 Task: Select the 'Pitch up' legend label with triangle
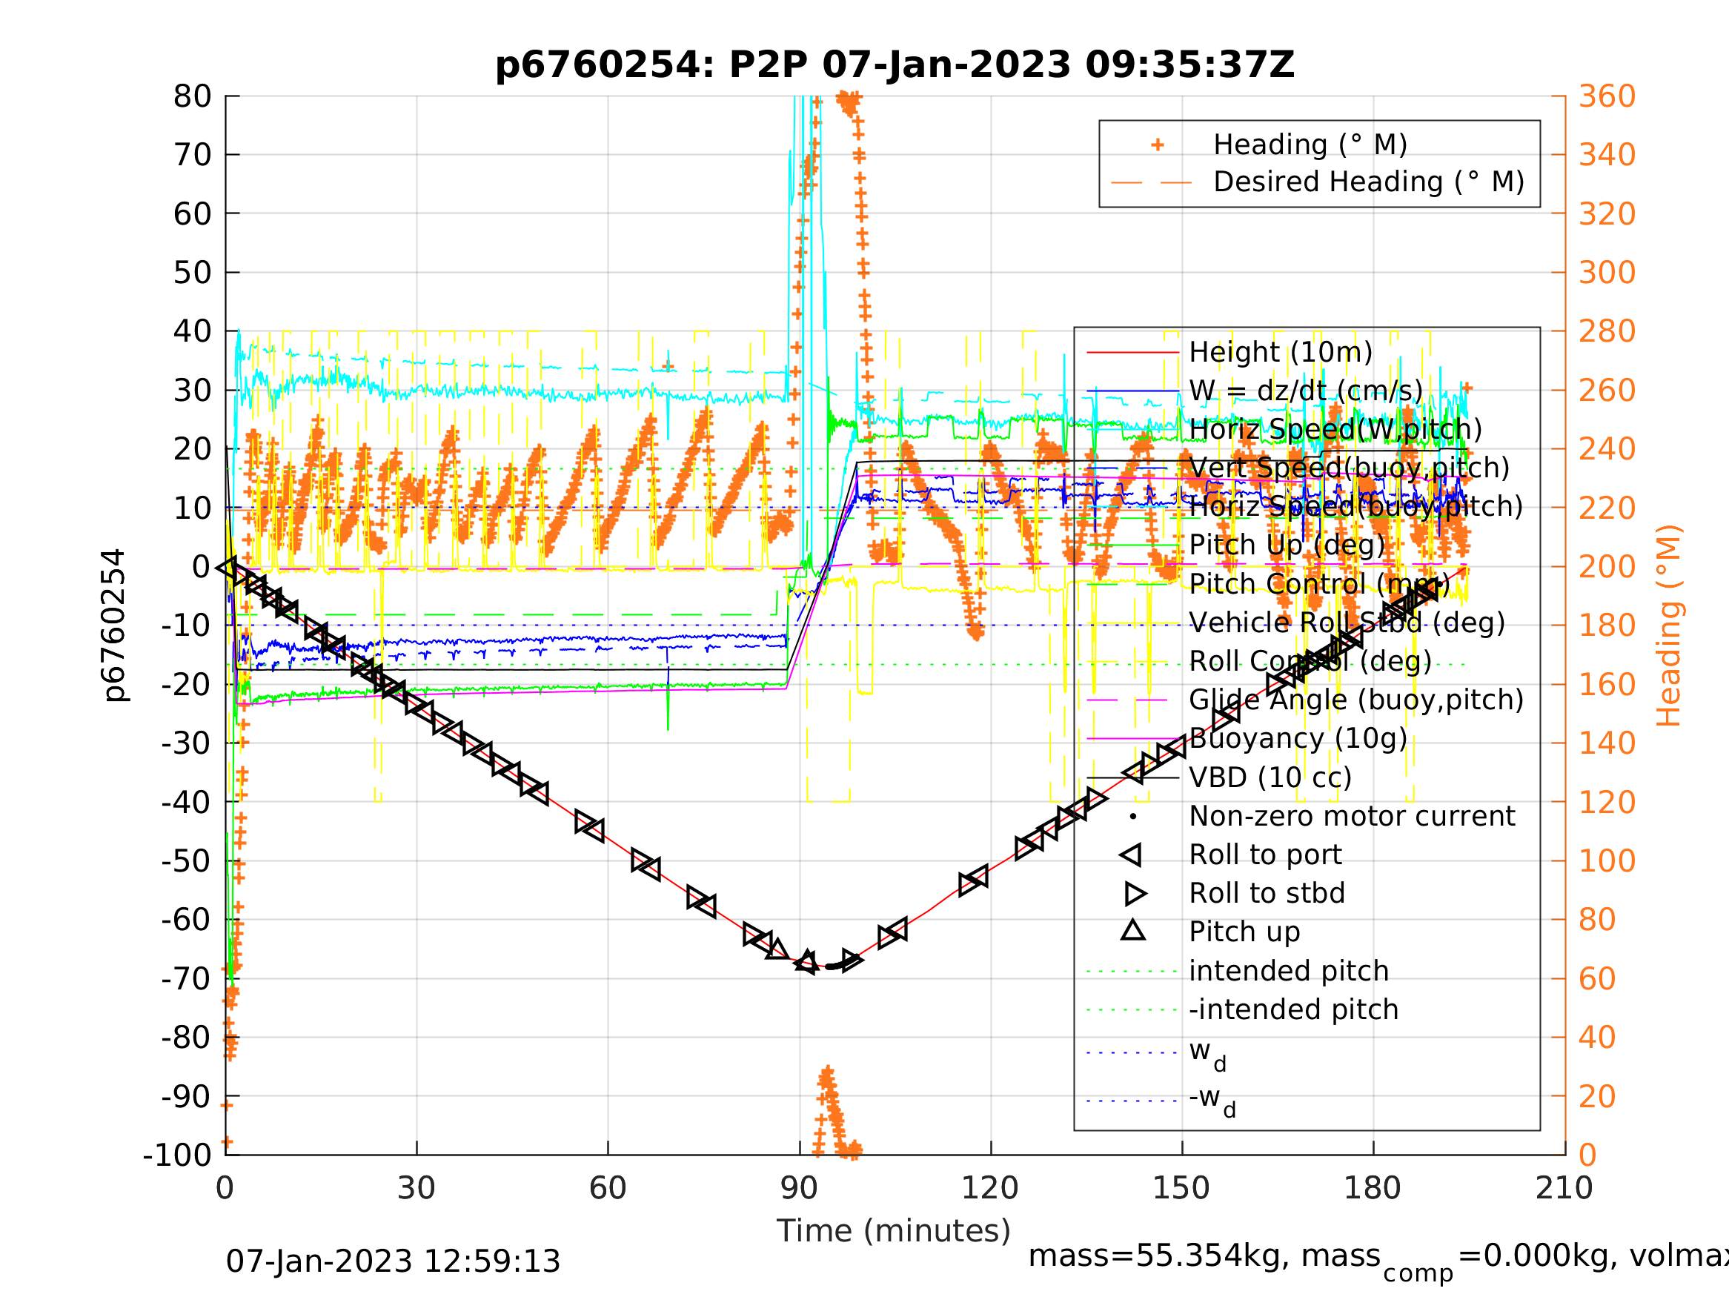click(x=1244, y=932)
